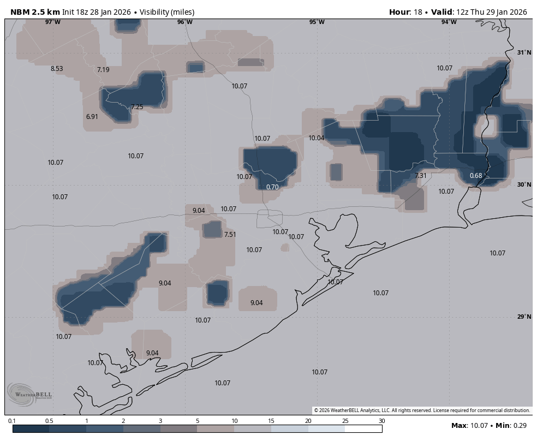Click the darkest 0.1–0.5 color bar segment

[x=31, y=429]
